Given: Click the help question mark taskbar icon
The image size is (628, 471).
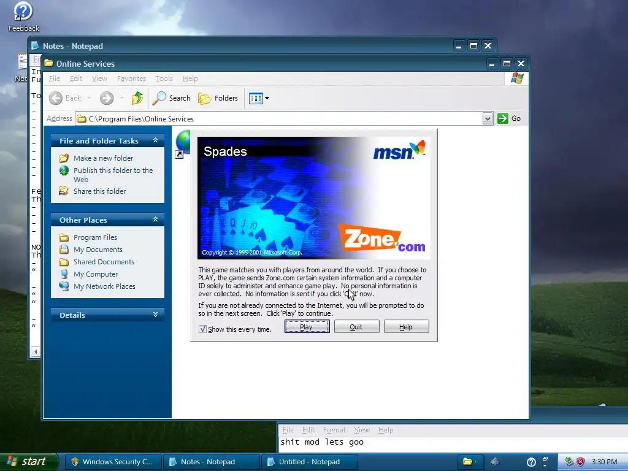Looking at the screenshot, I should [531, 462].
